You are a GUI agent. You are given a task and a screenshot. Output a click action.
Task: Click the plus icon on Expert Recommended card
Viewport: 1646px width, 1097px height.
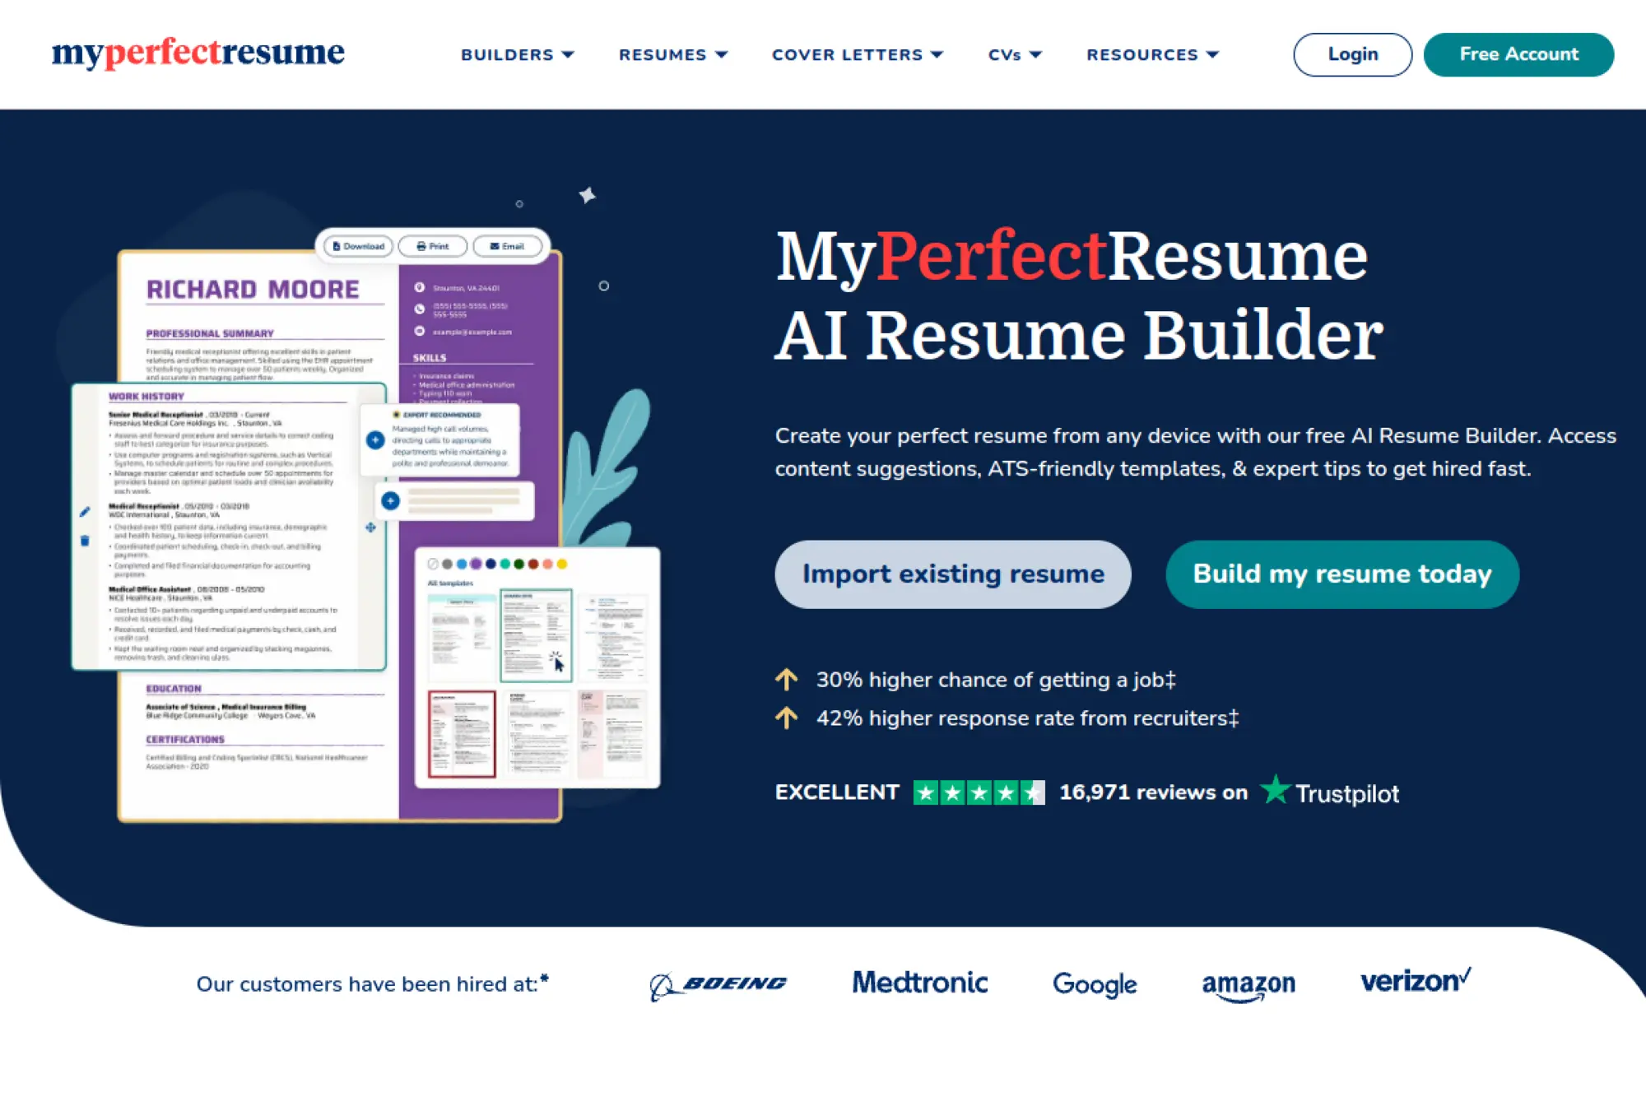coord(375,440)
